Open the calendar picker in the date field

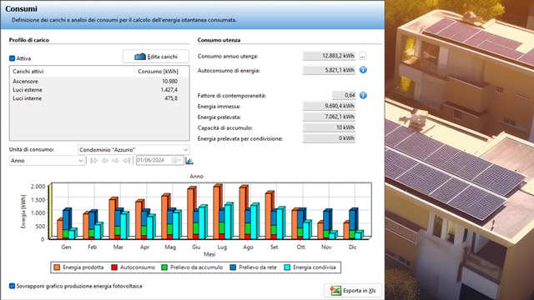pos(176,161)
